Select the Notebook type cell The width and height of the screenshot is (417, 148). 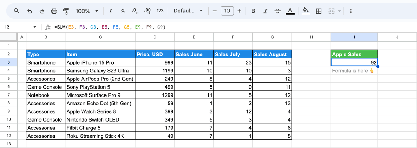[x=45, y=95]
